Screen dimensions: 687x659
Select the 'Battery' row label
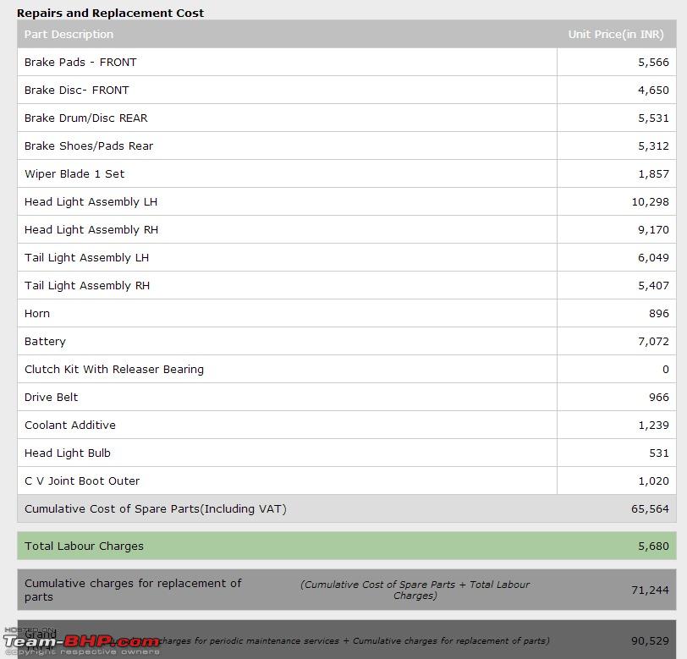(x=45, y=342)
